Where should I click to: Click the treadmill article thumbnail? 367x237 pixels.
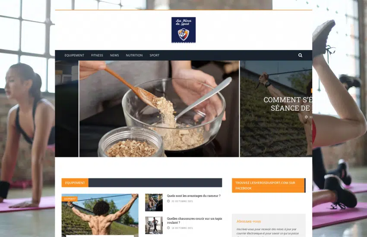coord(154,225)
